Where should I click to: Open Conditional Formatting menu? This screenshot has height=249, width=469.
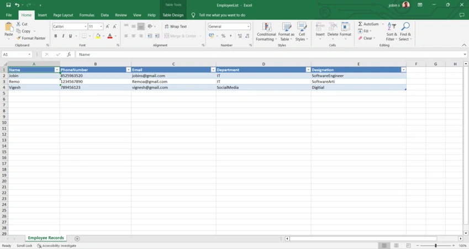coord(266,31)
